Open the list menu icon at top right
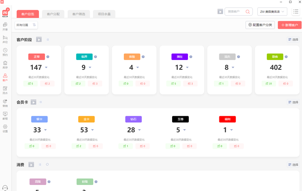Screen dimensions: 302x191 pyautogui.click(x=296, y=12)
